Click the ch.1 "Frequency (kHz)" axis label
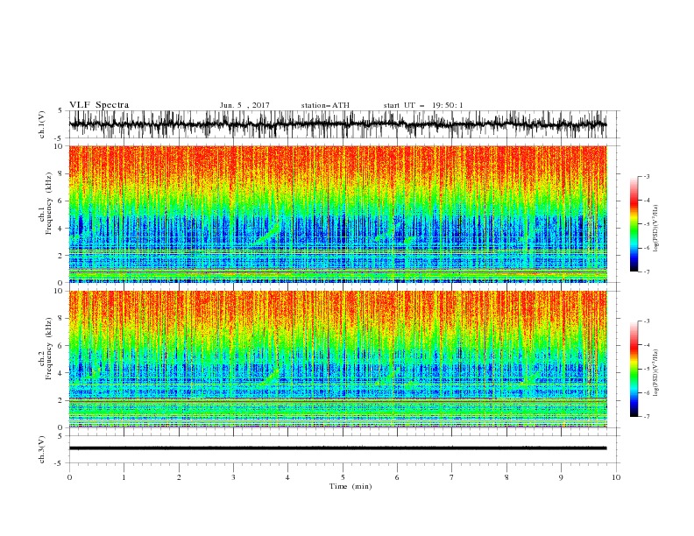This screenshot has width=694, height=536. point(49,204)
